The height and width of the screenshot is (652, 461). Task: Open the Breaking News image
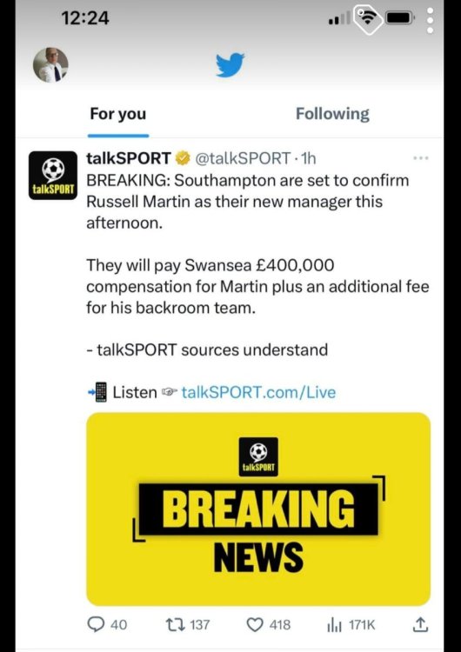pos(258,509)
